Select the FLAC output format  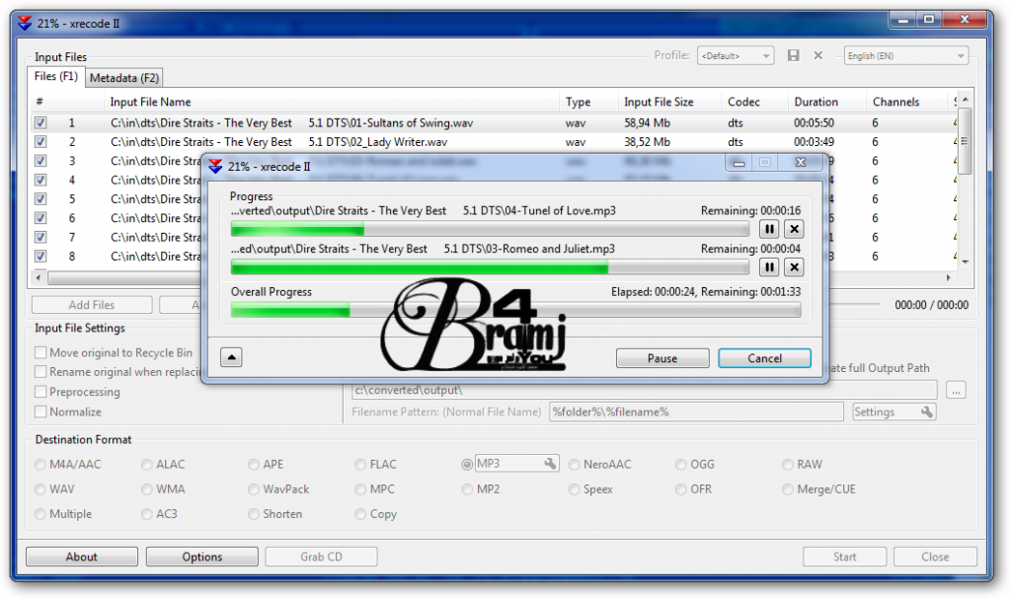(361, 464)
